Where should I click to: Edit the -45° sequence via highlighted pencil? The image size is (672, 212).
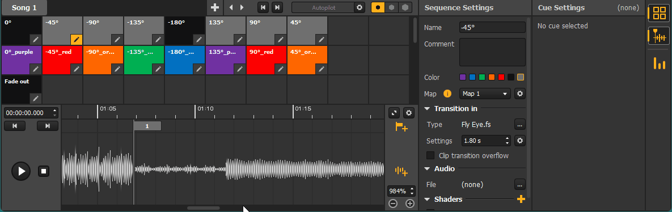(77, 40)
